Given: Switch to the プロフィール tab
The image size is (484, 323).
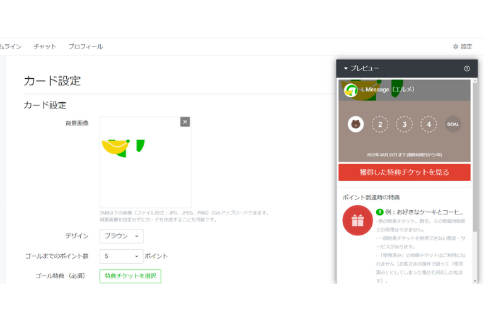Looking at the screenshot, I should [x=86, y=47].
